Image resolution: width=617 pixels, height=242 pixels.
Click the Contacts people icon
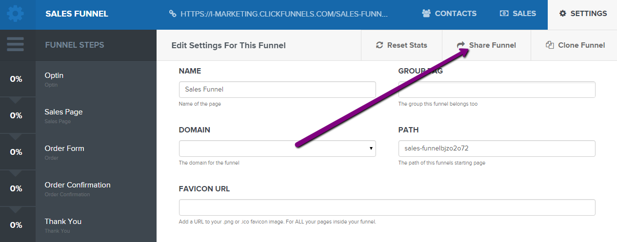[426, 14]
